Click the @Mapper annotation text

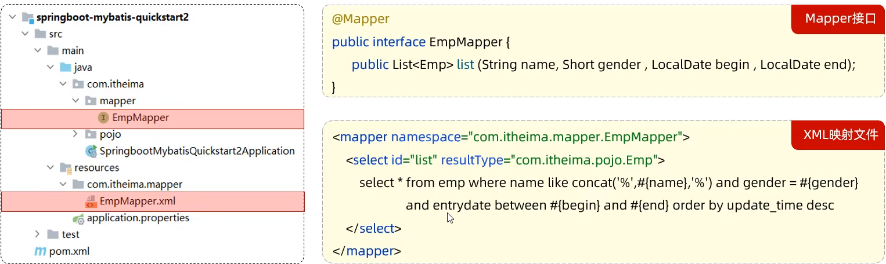[x=361, y=19]
